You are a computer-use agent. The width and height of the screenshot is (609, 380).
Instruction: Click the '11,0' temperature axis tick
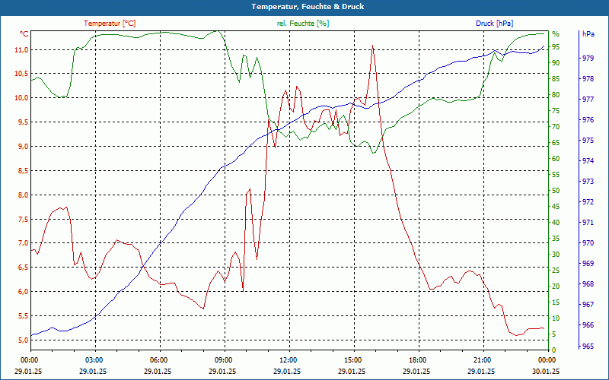[x=21, y=49]
